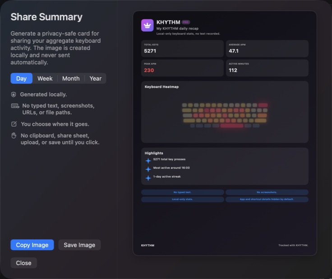This screenshot has height=279, width=332.
Task: Close the Share Summary dialog
Action: 24,263
